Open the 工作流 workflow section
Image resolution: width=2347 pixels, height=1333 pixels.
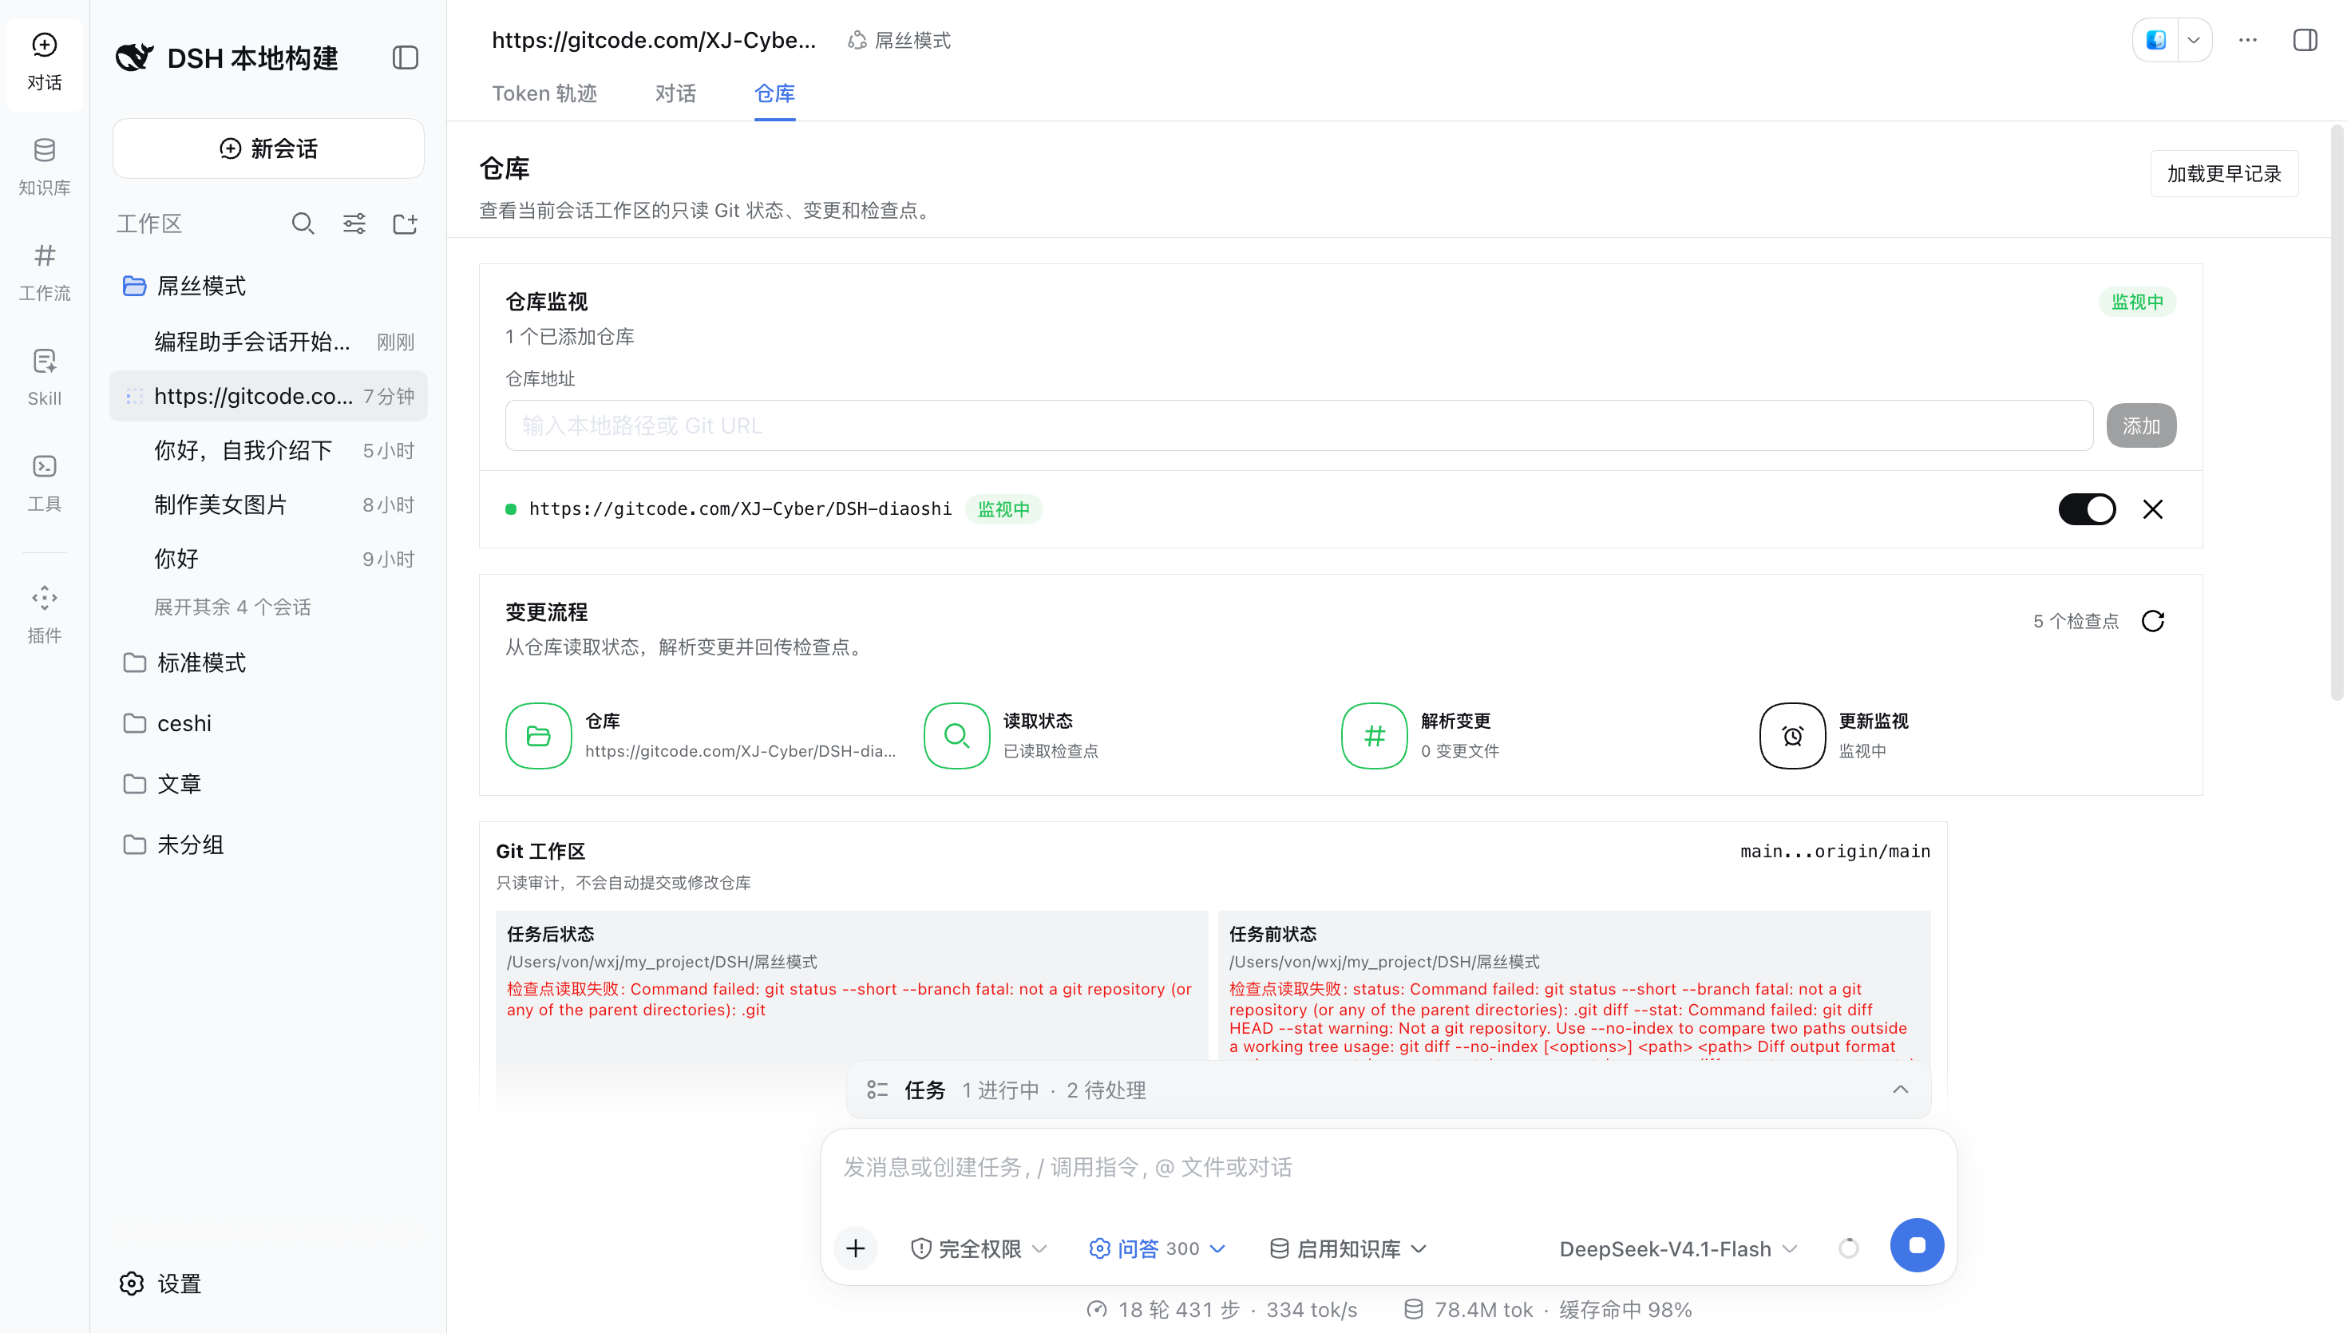click(x=44, y=273)
